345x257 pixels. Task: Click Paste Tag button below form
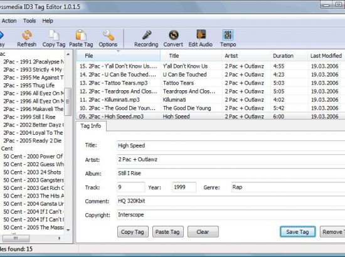(x=167, y=232)
